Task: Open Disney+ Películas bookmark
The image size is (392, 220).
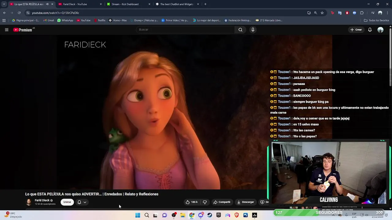Action: [144, 20]
